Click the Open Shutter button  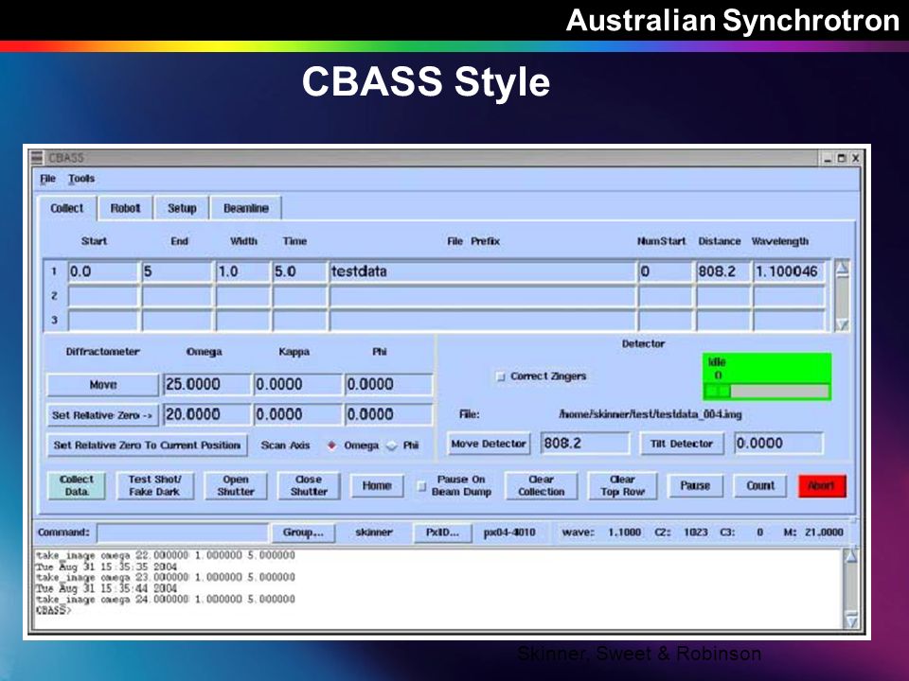[236, 485]
